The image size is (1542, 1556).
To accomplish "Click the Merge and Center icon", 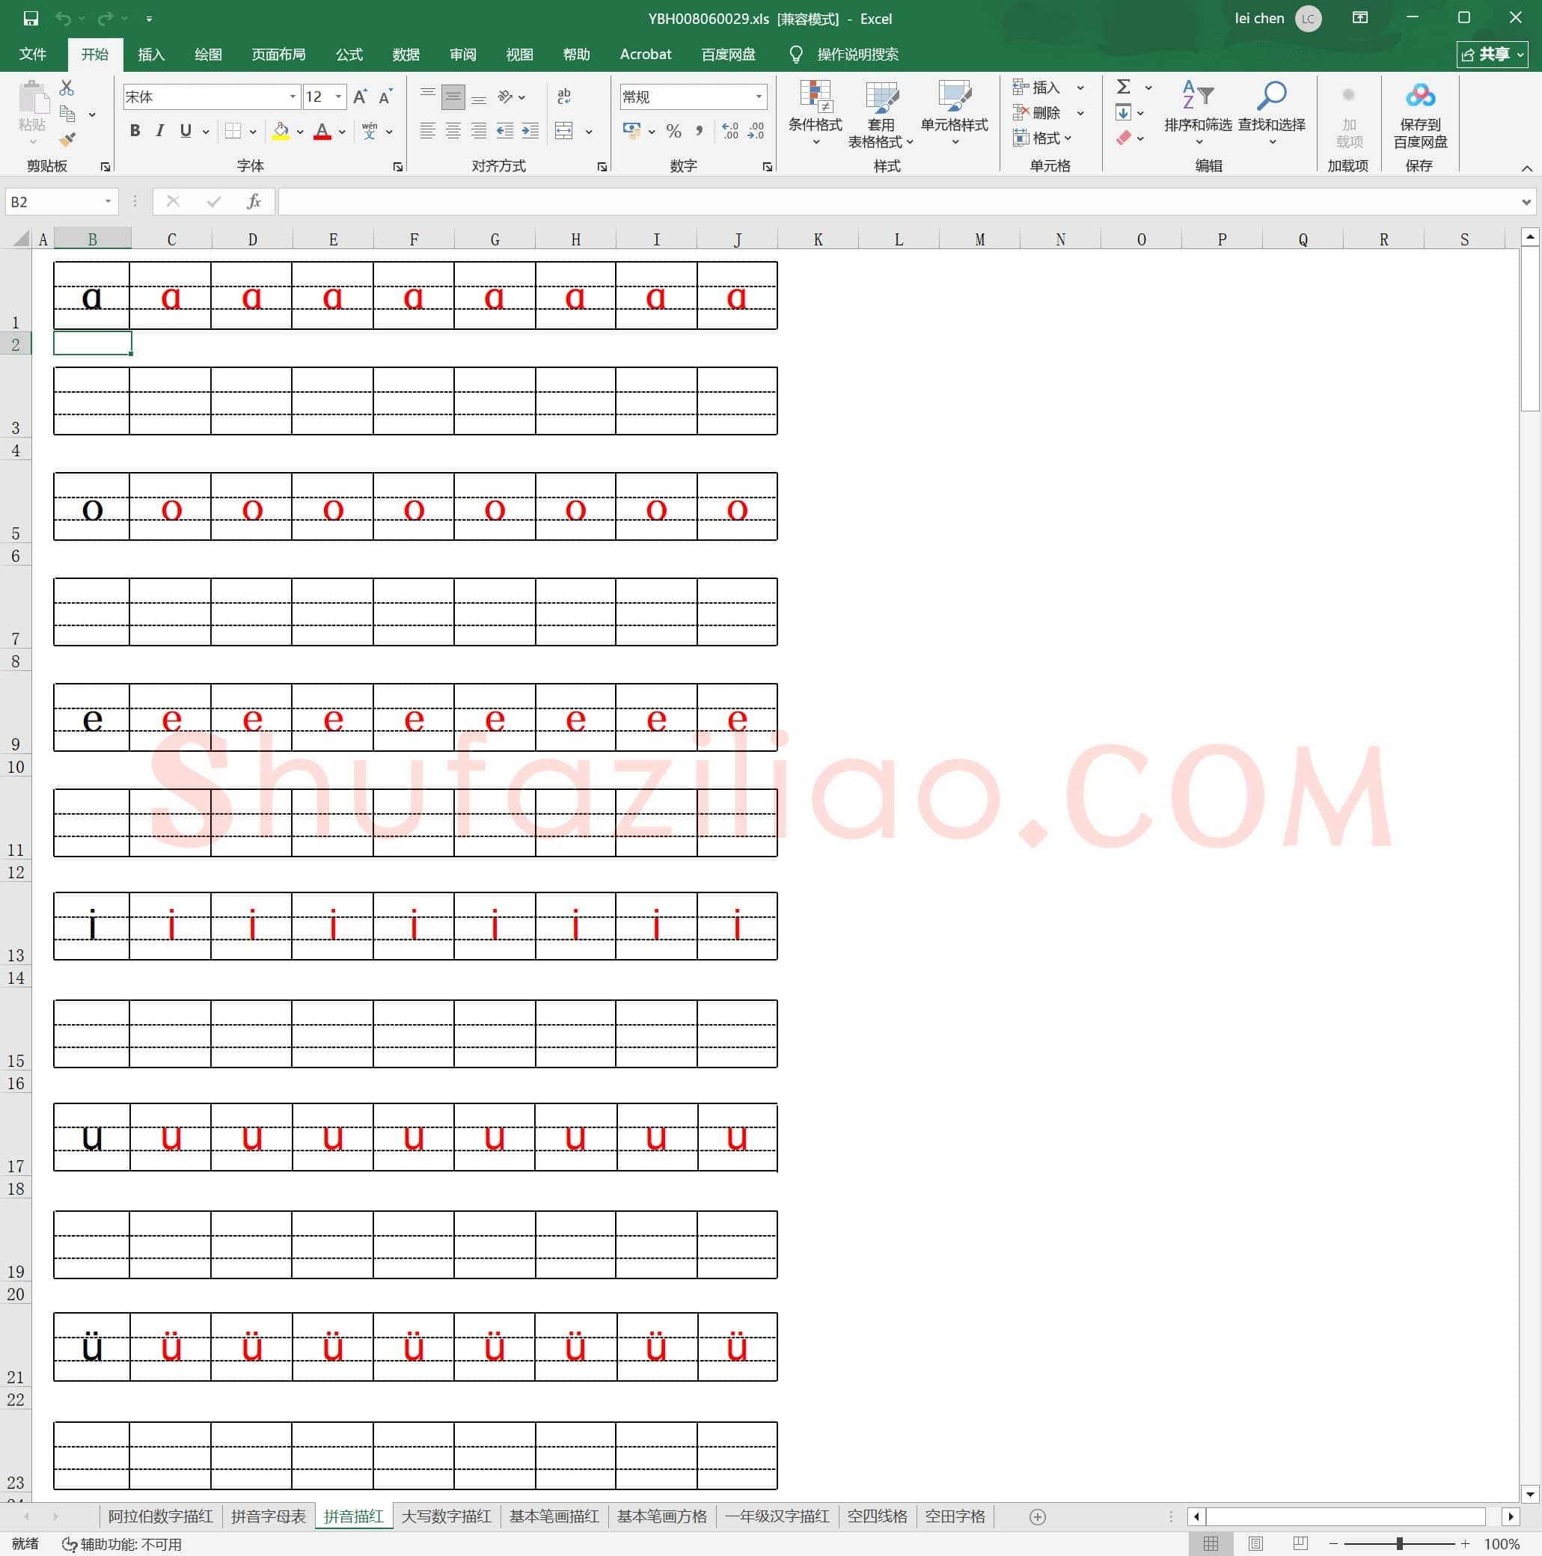I will coord(564,131).
